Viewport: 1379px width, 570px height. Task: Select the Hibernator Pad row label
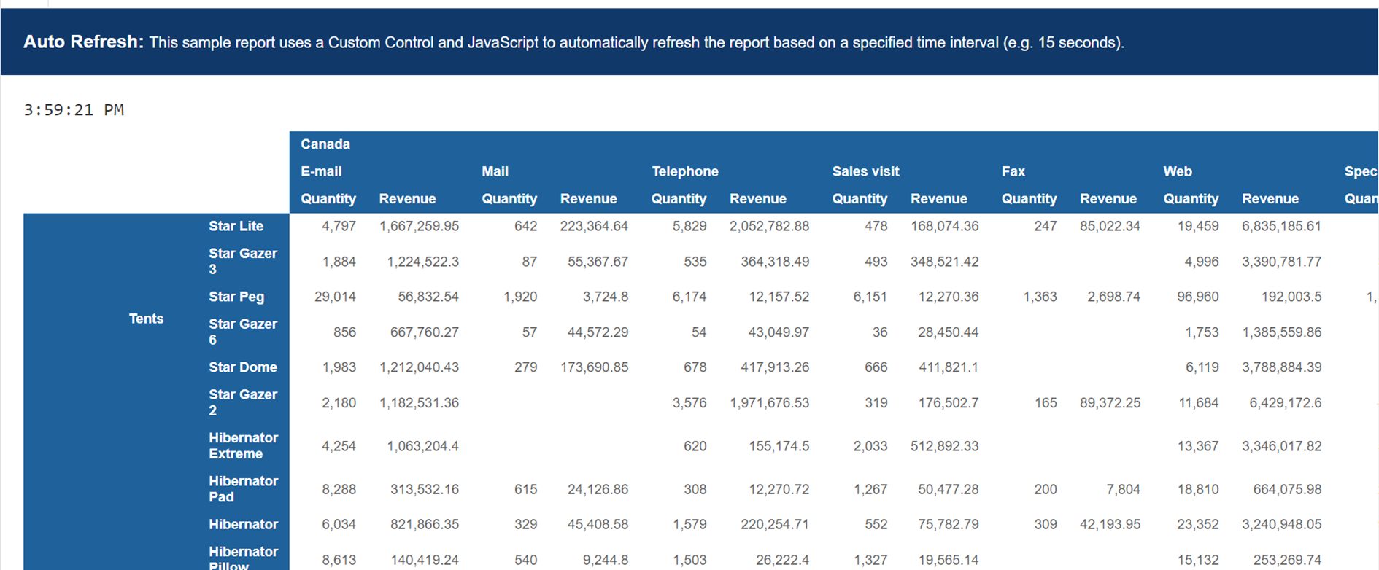(243, 488)
